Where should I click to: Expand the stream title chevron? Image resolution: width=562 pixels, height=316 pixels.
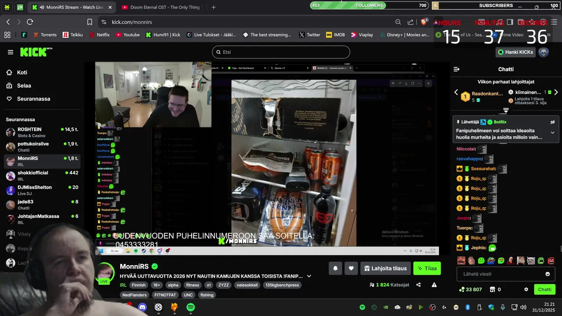pyautogui.click(x=309, y=276)
